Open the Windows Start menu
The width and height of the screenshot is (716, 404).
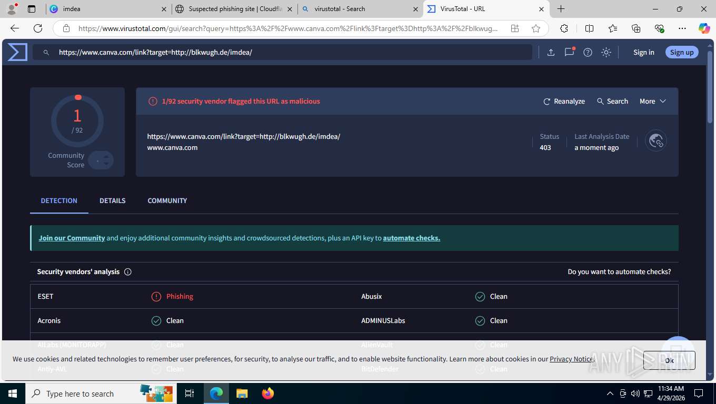point(12,393)
